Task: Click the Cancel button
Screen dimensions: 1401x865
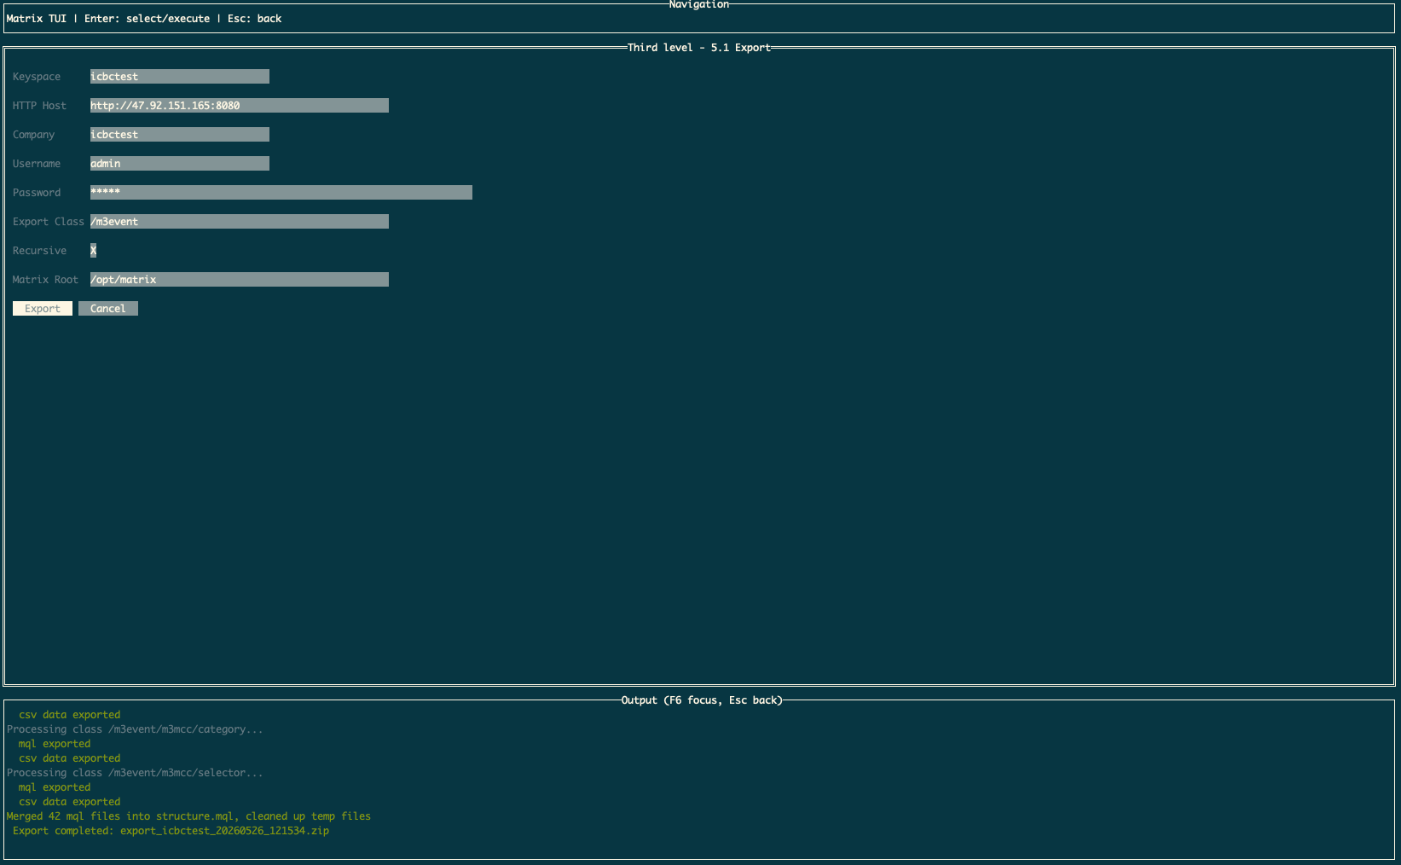Action: (x=108, y=309)
